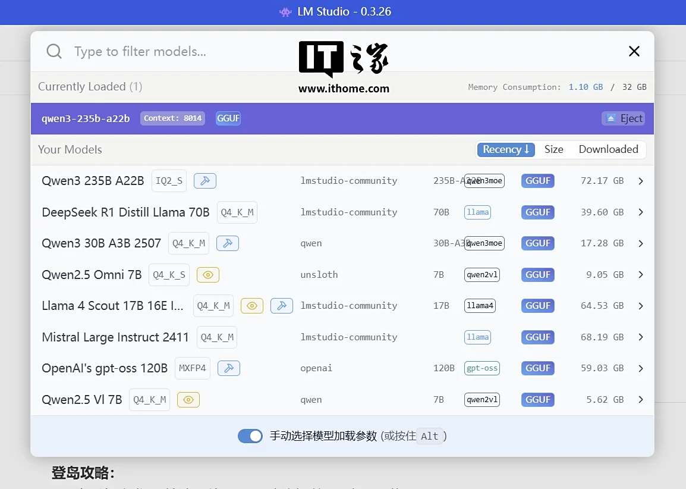The height and width of the screenshot is (489, 686).
Task: Click the magnifying glass search icon
Action: (x=54, y=51)
